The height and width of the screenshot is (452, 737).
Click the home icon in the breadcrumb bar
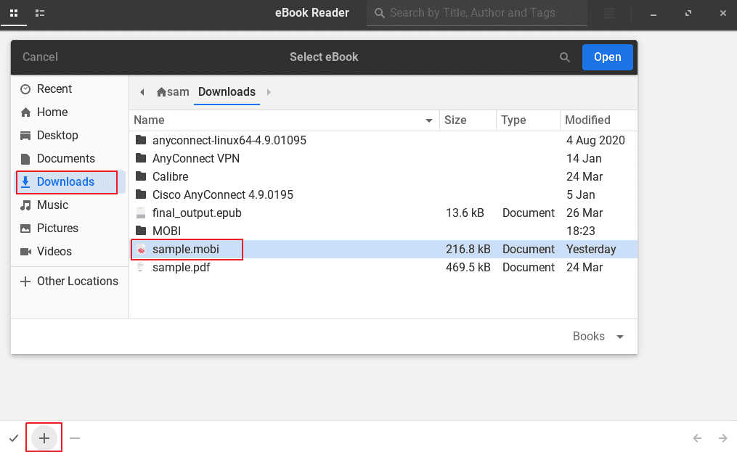[161, 92]
